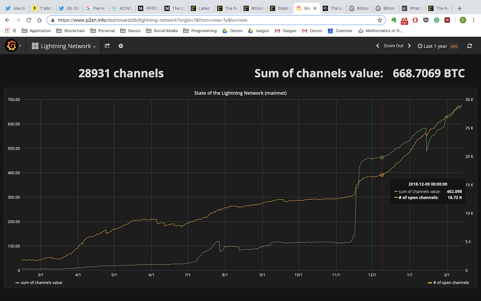Click the green line color swatch in legend
The width and height of the screenshot is (481, 301).
coord(18,283)
